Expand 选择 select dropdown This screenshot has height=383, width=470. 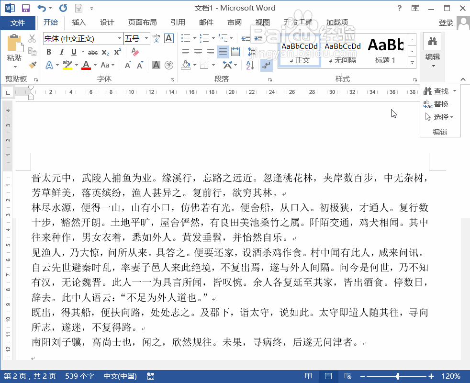(439, 117)
